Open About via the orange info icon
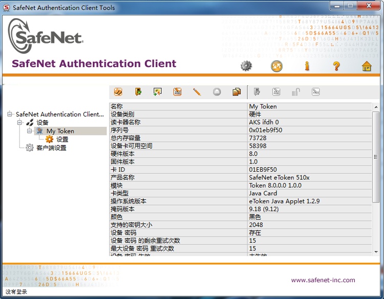The image size is (384, 299). [x=307, y=66]
